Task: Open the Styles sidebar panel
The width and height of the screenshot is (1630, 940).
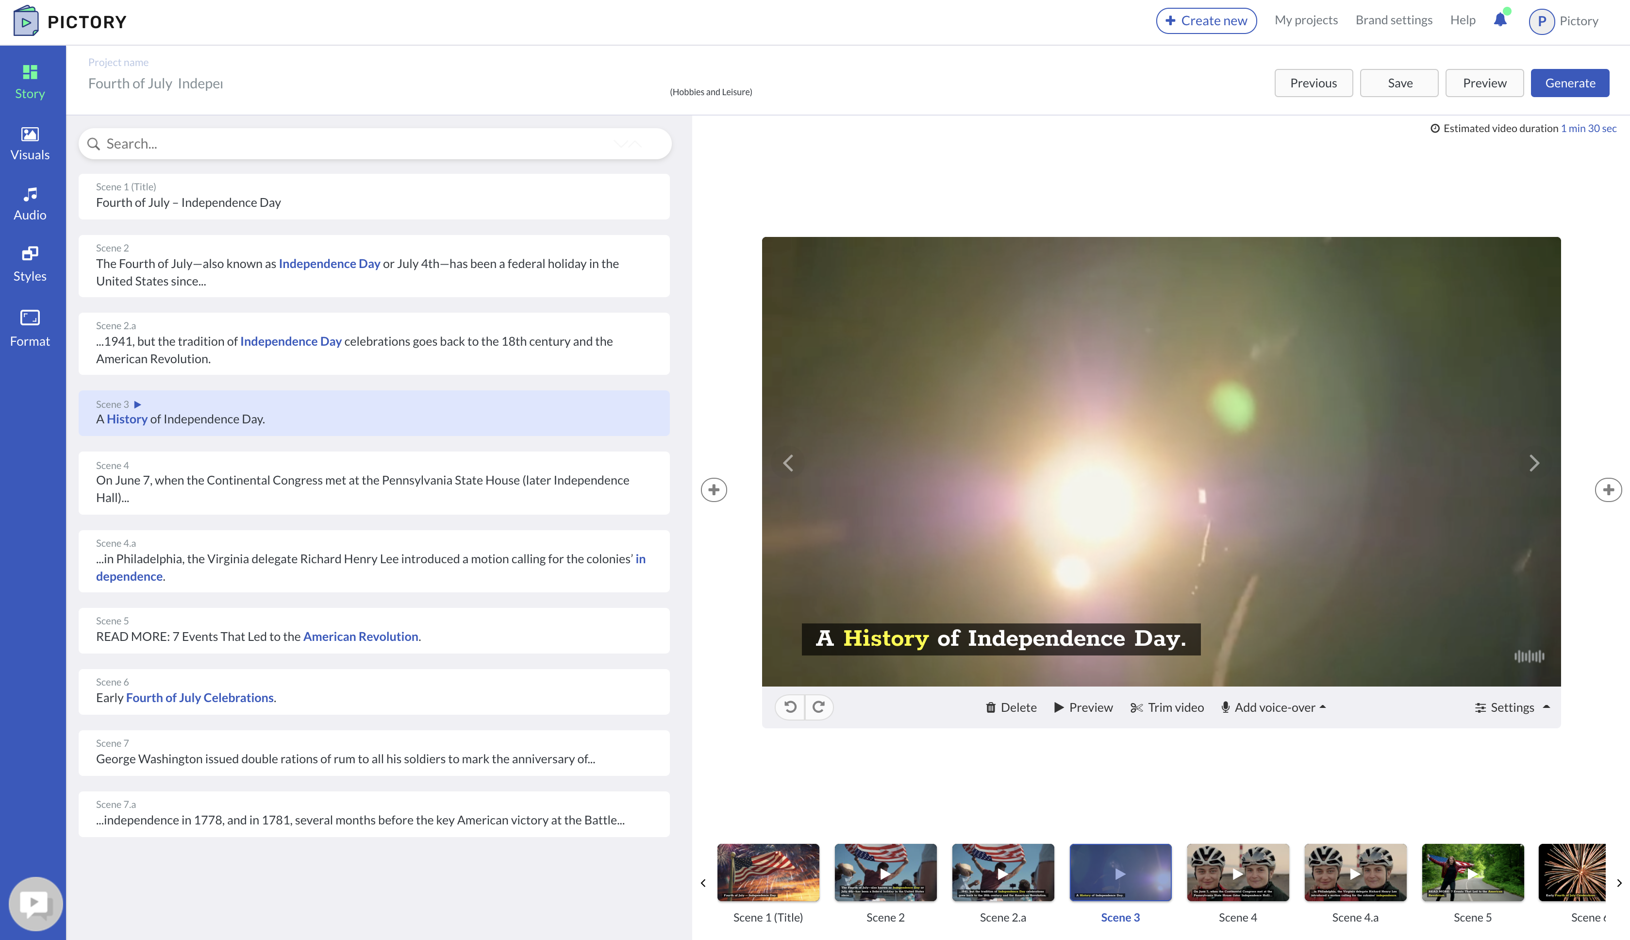Action: (x=30, y=264)
